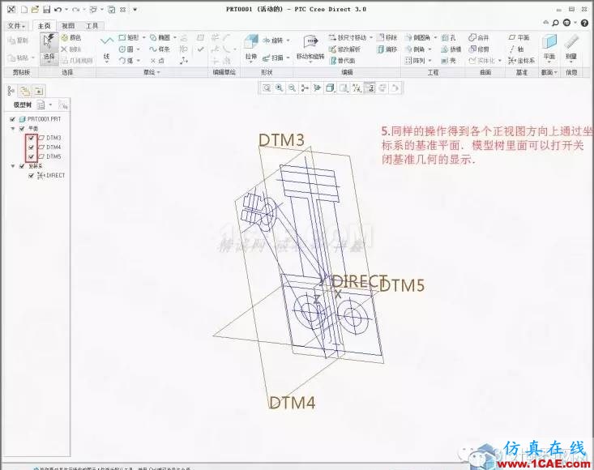Select DTM3 in the model tree
The image size is (594, 470).
coord(50,138)
